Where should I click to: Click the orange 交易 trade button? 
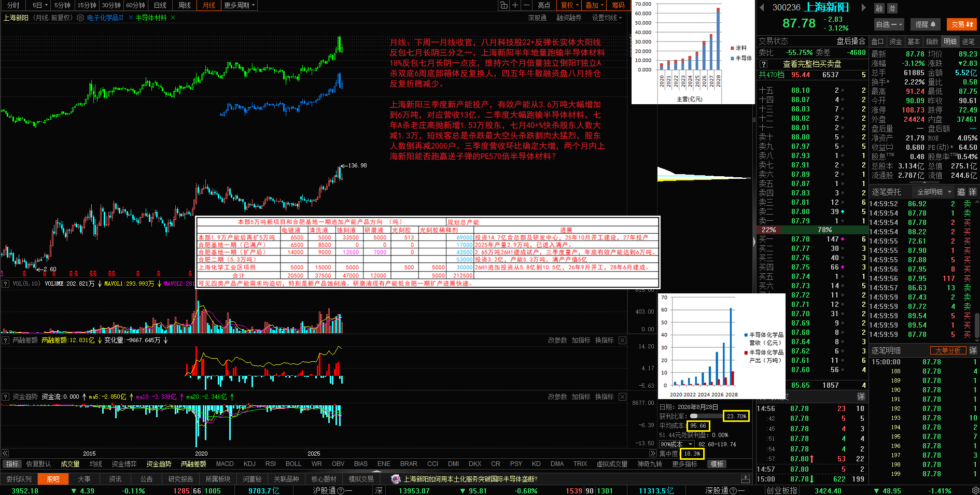coord(961,24)
